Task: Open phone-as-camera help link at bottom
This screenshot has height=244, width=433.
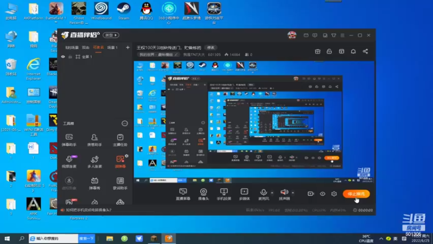Action: click(x=89, y=210)
